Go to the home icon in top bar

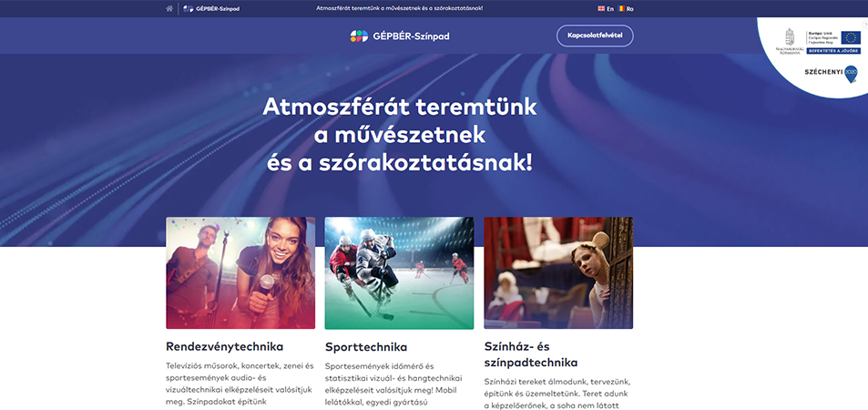169,8
